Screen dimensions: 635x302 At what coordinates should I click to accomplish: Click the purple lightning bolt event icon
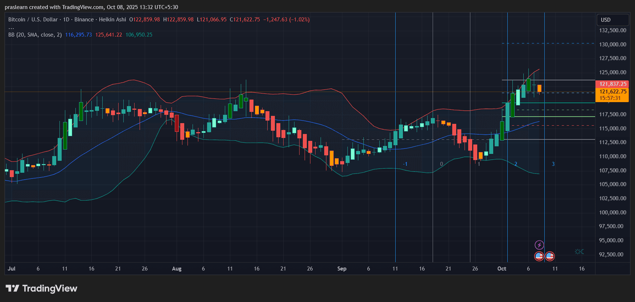pos(539,245)
